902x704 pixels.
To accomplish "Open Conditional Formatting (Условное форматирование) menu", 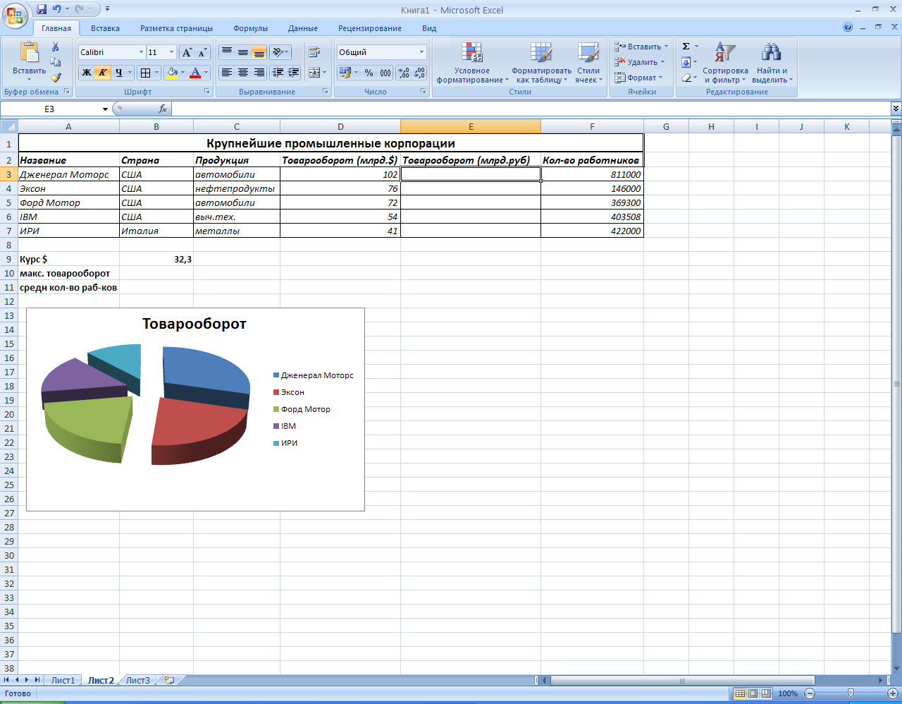I will [472, 62].
